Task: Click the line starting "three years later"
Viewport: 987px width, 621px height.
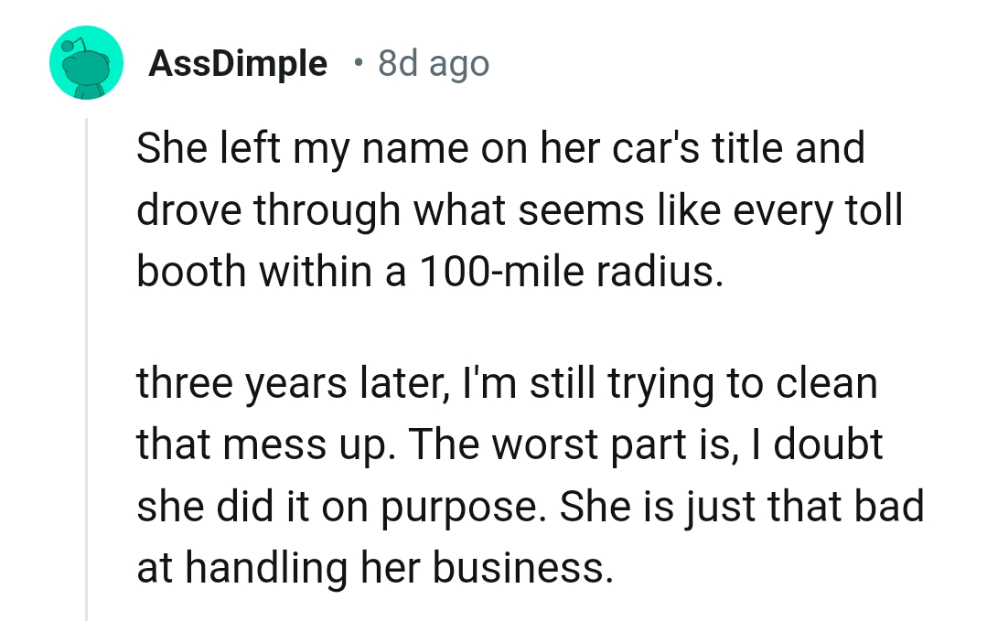Action: tap(506, 382)
